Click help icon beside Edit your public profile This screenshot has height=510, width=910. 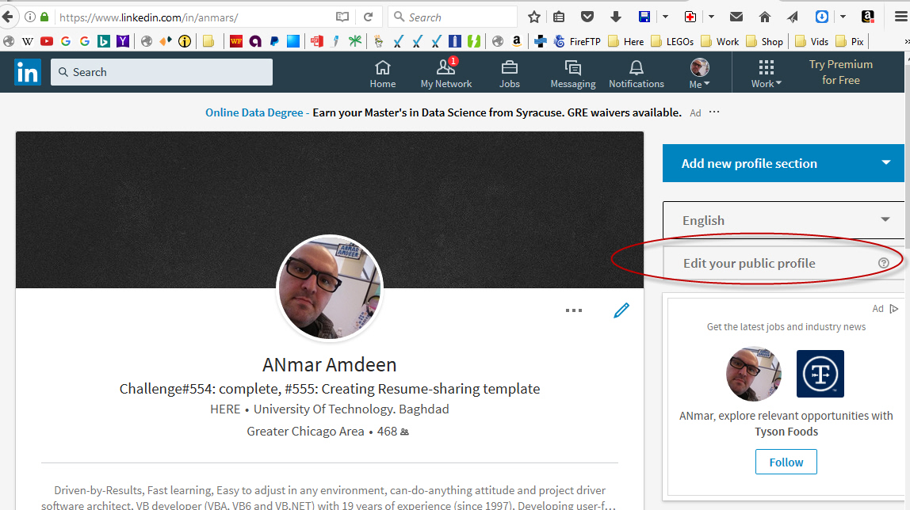pyautogui.click(x=884, y=263)
